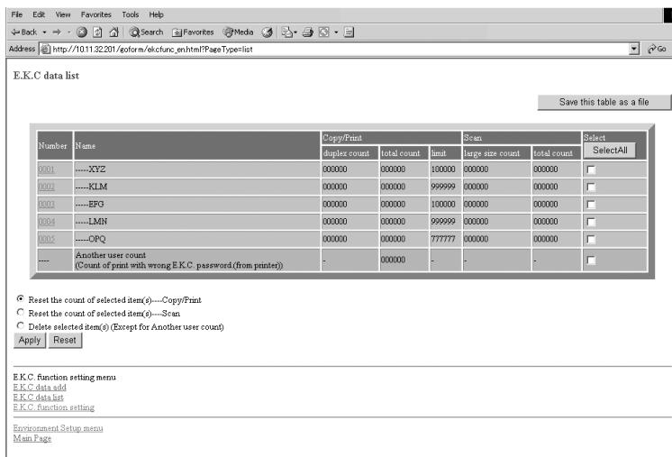This screenshot has height=457, width=672.
Task: Open the Mail button dropdown arrow
Action: [295, 32]
